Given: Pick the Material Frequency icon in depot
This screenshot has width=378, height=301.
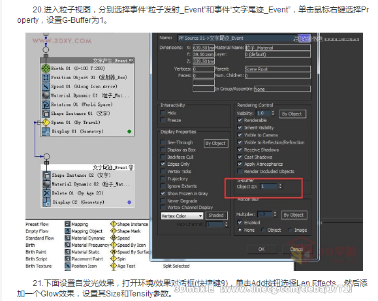Looking at the screenshot, I should [67, 245].
